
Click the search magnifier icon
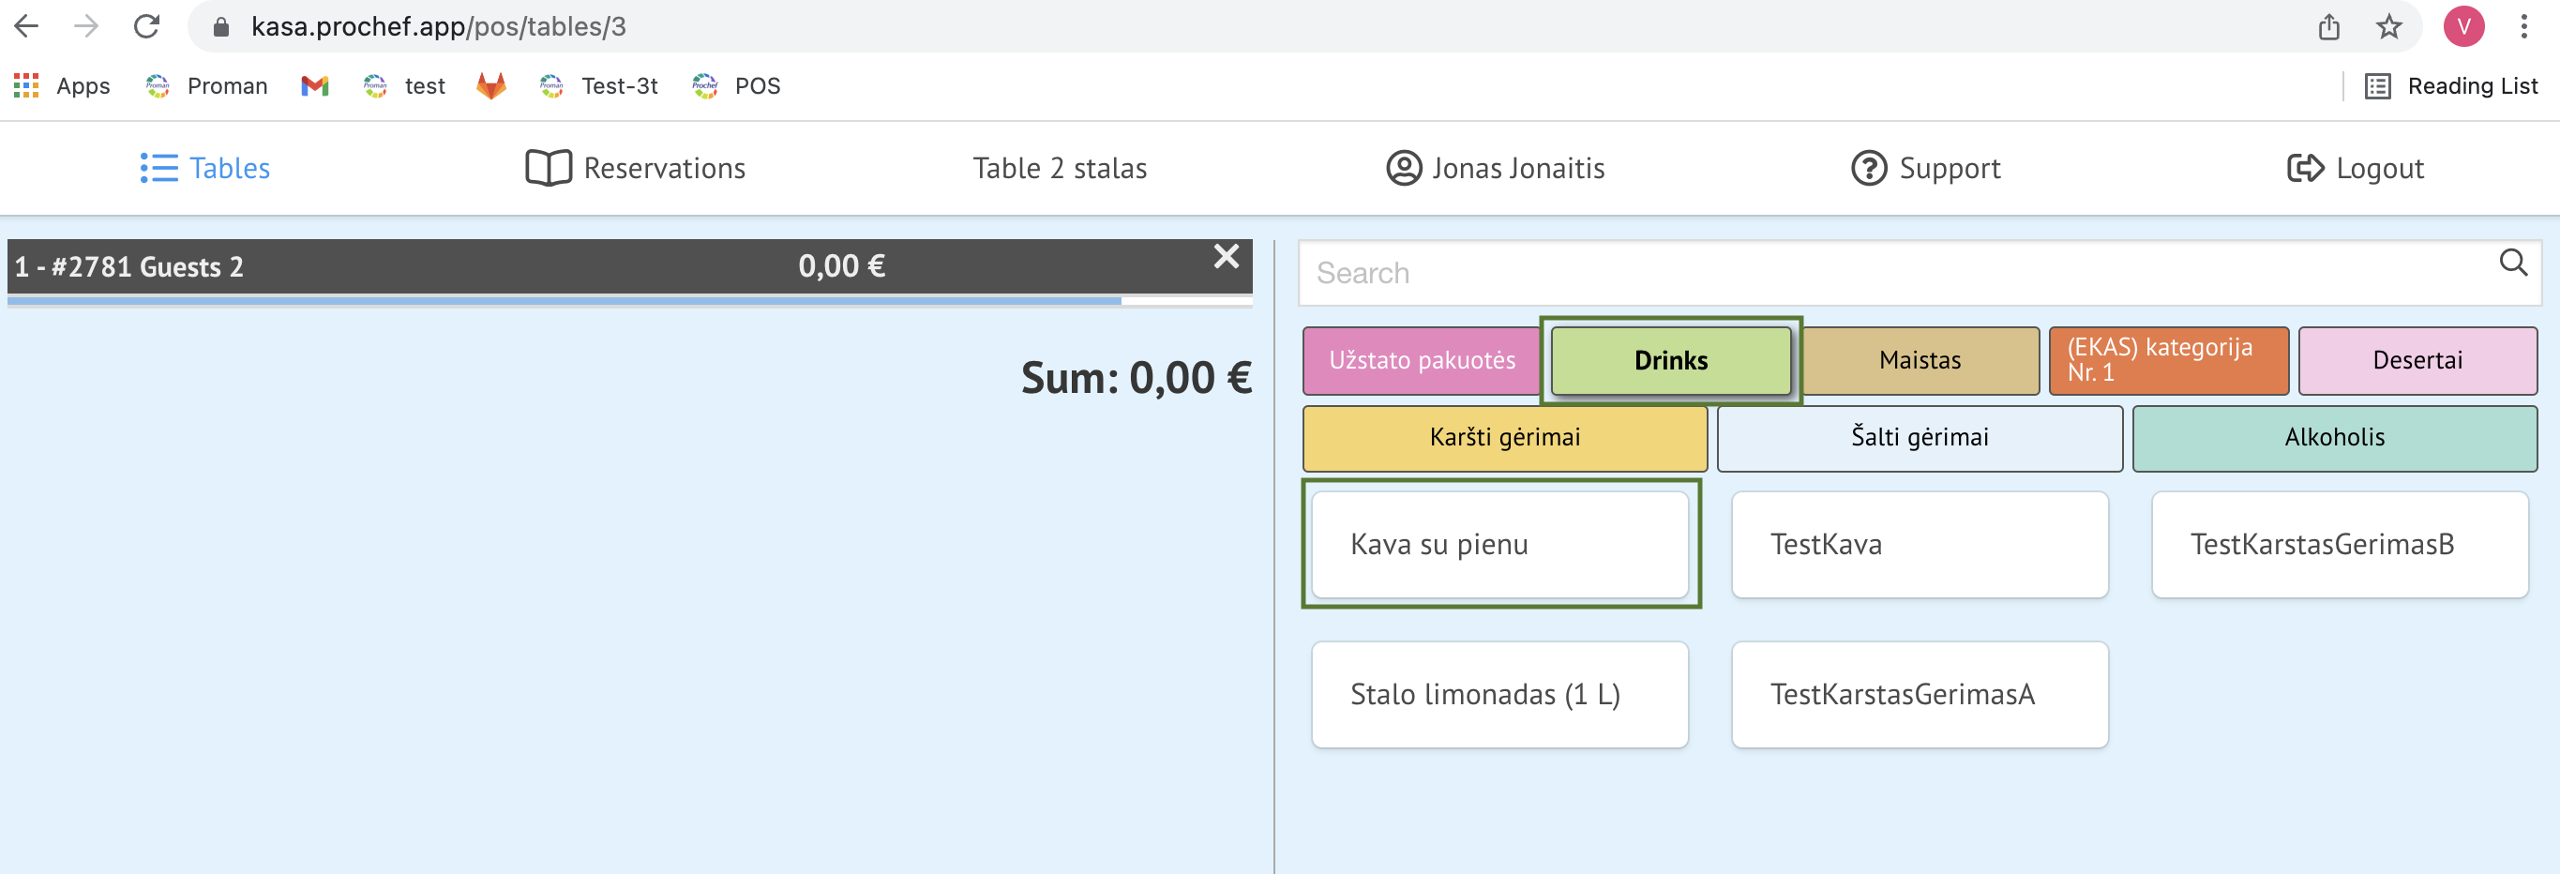2512,264
